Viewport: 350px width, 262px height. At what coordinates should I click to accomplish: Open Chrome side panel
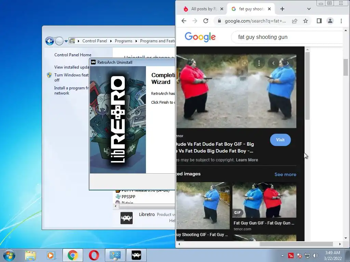pyautogui.click(x=319, y=21)
